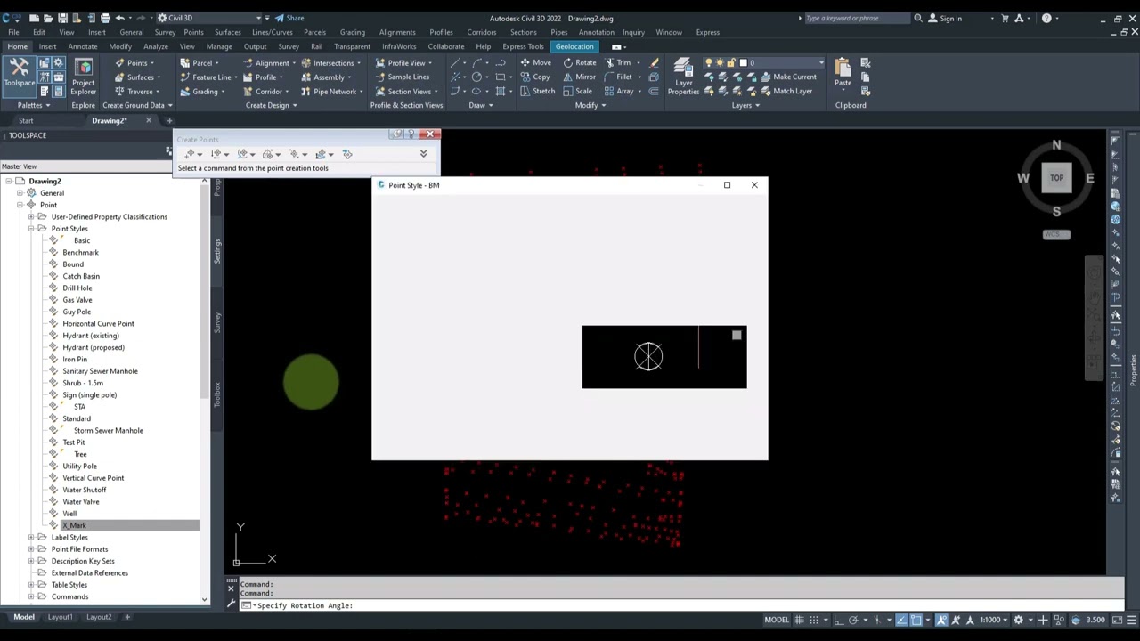Toggle 2D object snap in status bar

point(916,620)
